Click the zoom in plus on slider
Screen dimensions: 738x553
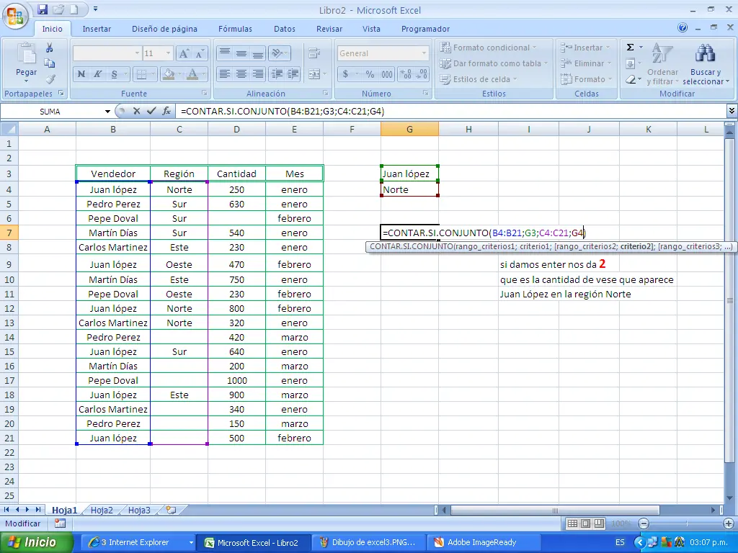tap(729, 523)
